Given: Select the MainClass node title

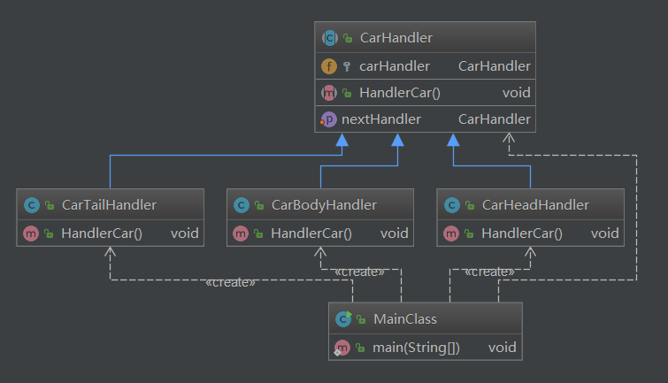Looking at the screenshot, I should coord(405,319).
